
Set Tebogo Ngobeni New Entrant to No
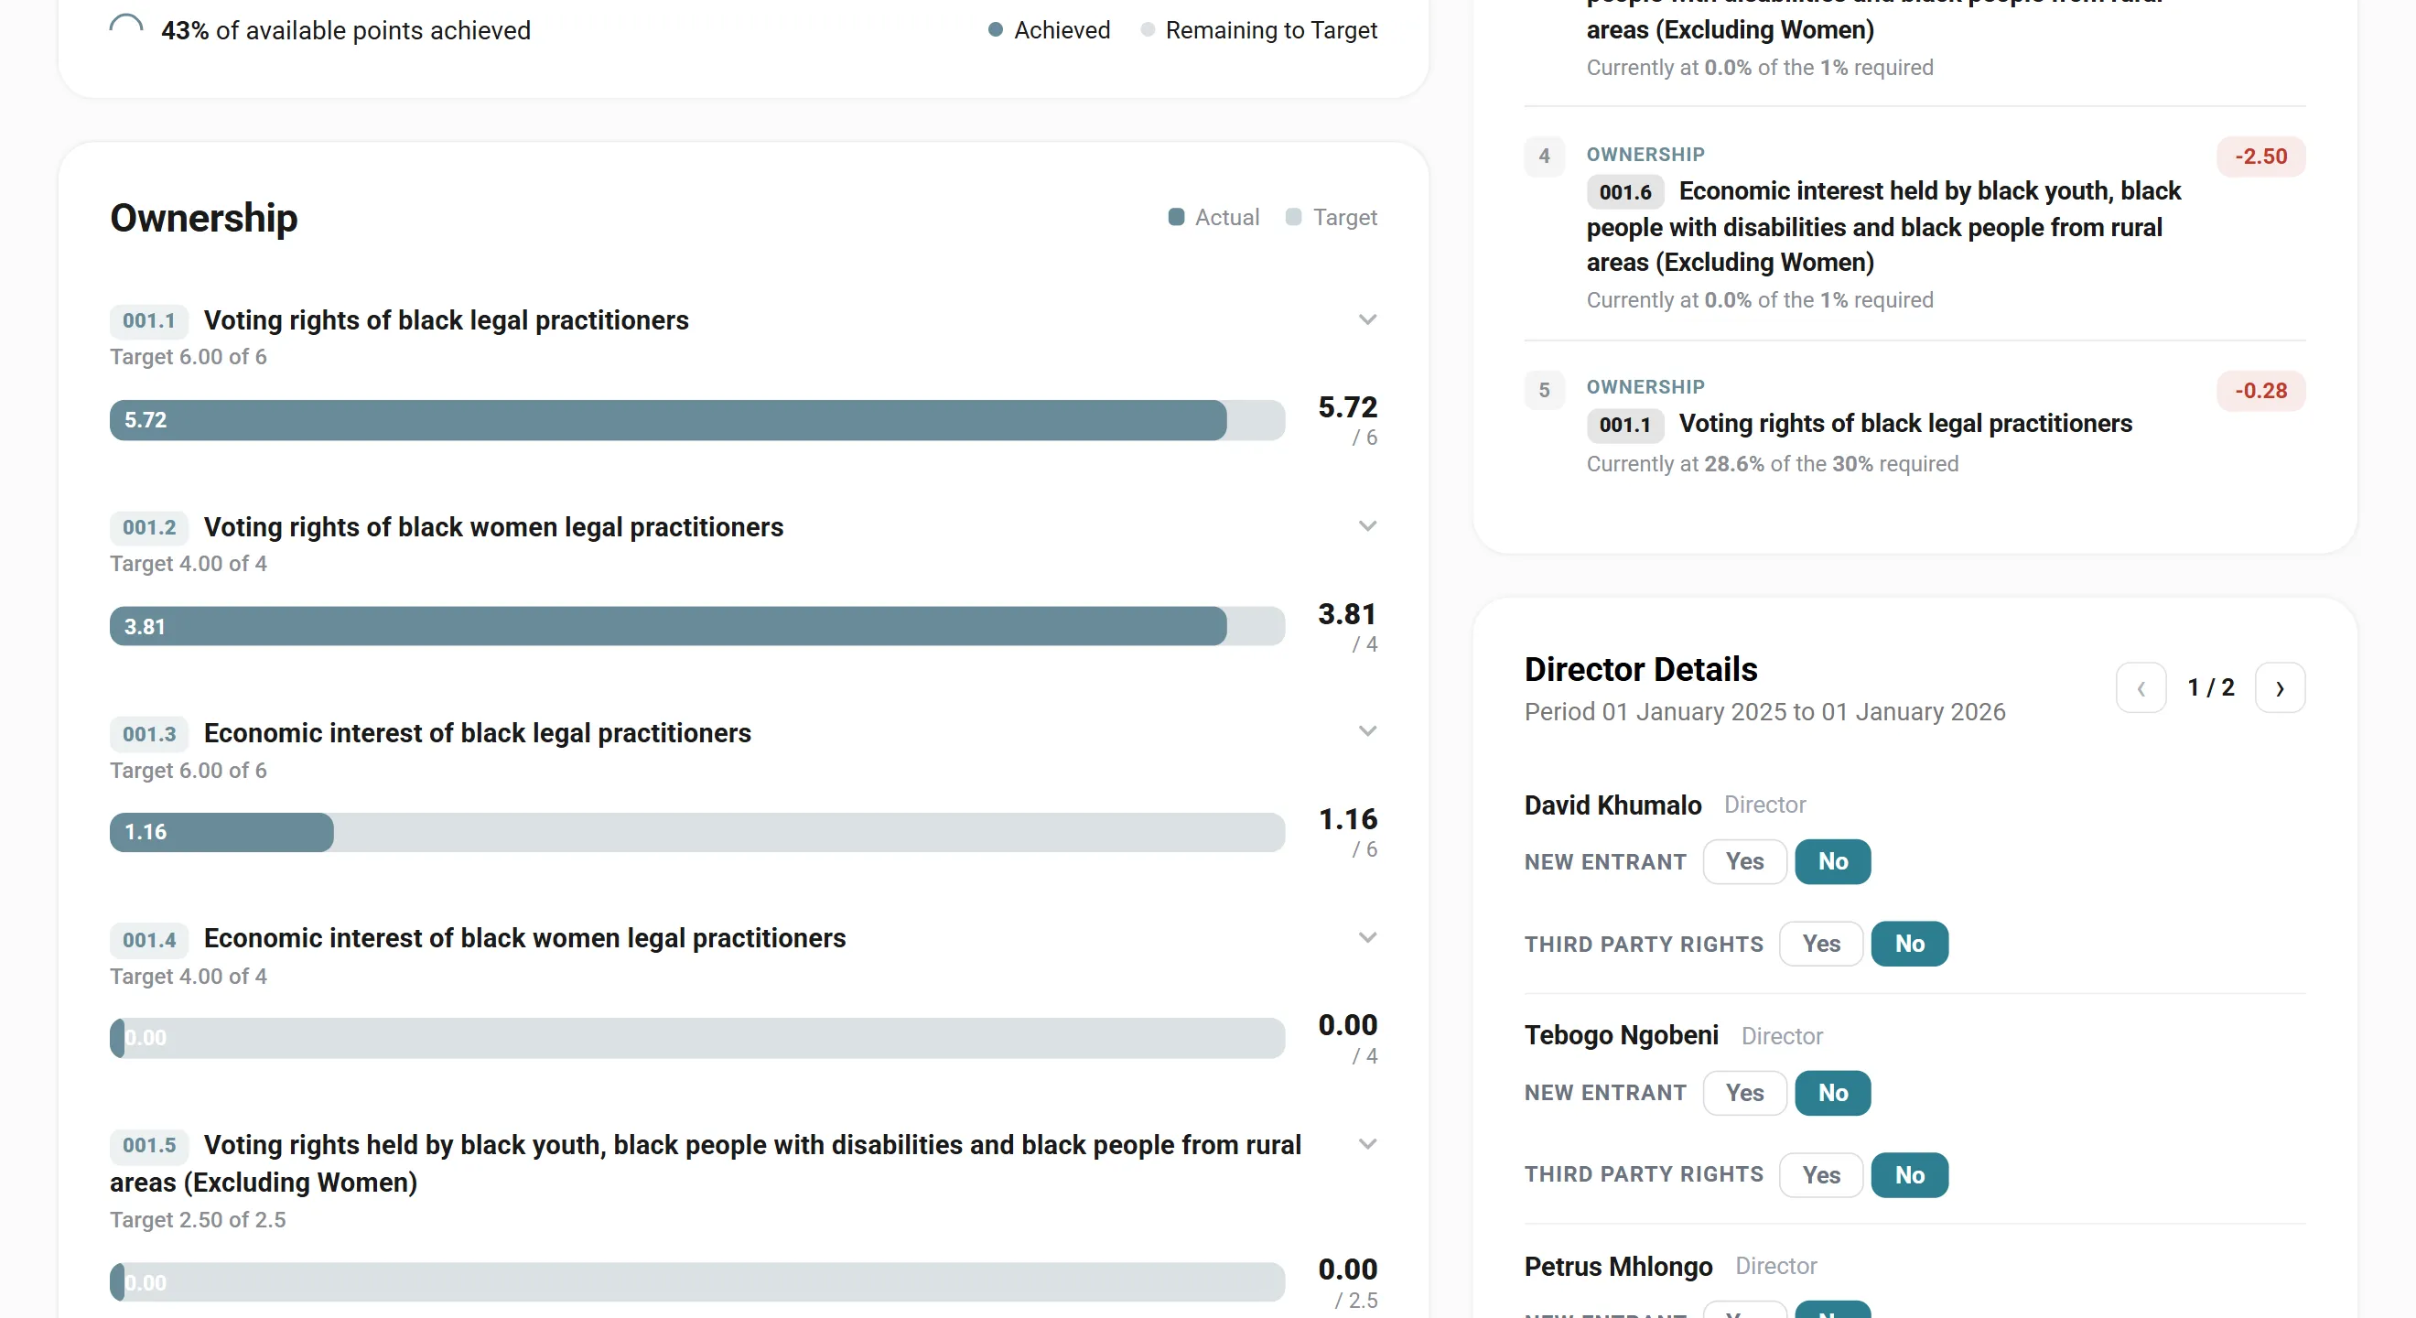click(x=1833, y=1093)
